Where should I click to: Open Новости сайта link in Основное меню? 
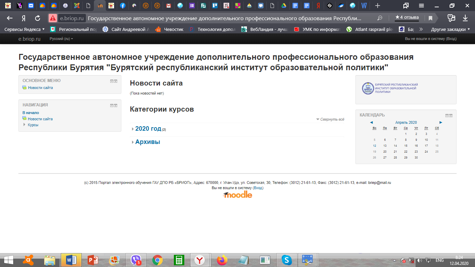pyautogui.click(x=40, y=88)
